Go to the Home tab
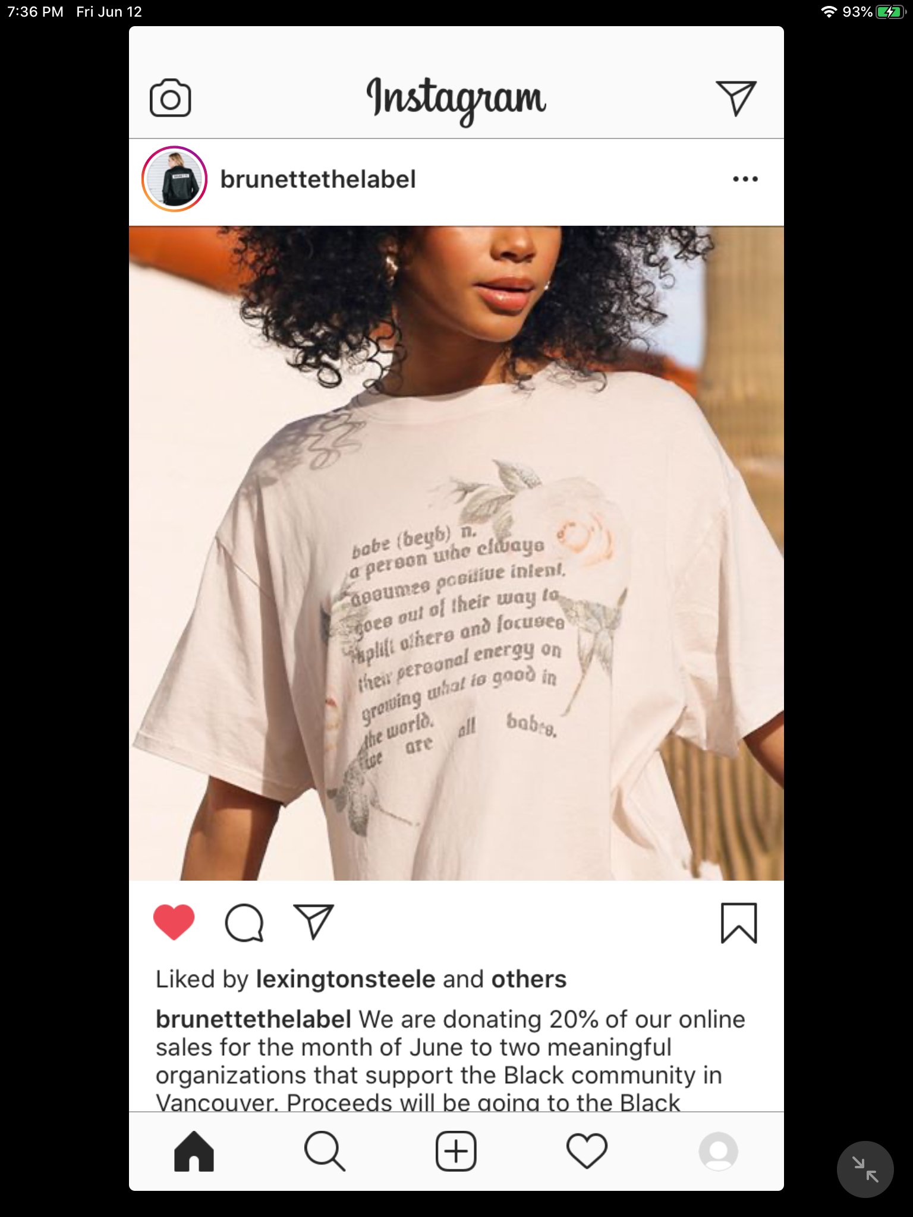 [x=194, y=1152]
